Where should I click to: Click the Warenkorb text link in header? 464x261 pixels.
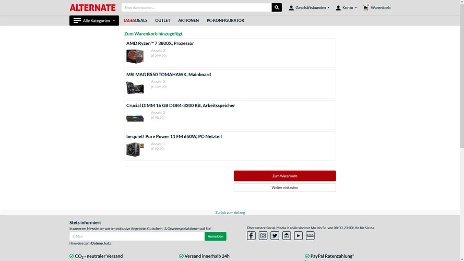pos(380,8)
